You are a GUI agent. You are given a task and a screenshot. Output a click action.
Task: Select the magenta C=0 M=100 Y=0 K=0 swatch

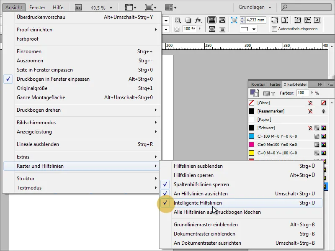point(289,144)
